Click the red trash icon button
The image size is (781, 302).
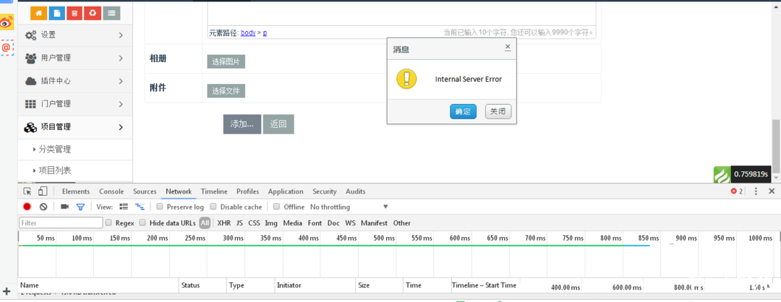[x=74, y=13]
